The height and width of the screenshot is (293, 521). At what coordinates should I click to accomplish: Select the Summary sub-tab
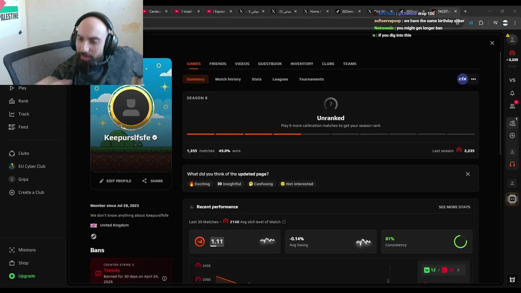click(x=195, y=79)
